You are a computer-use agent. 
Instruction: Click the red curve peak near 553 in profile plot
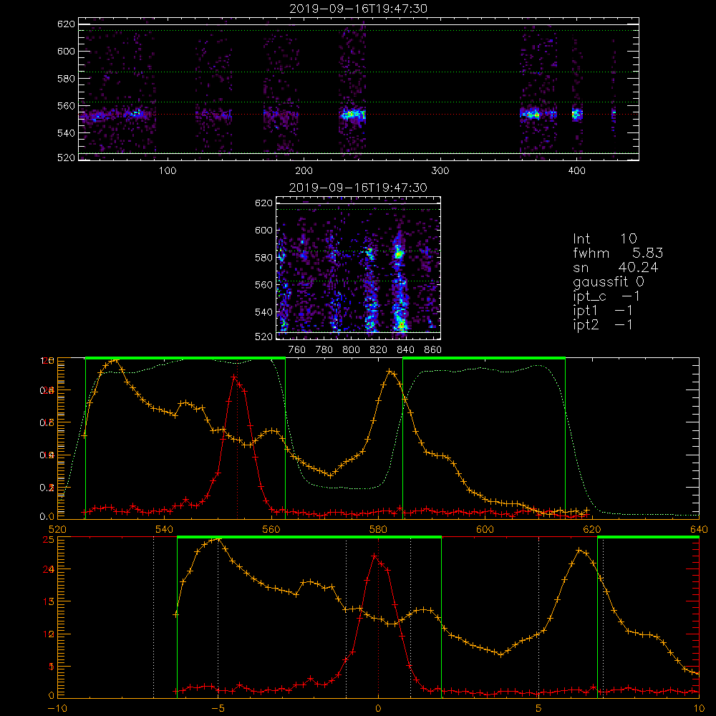[234, 377]
